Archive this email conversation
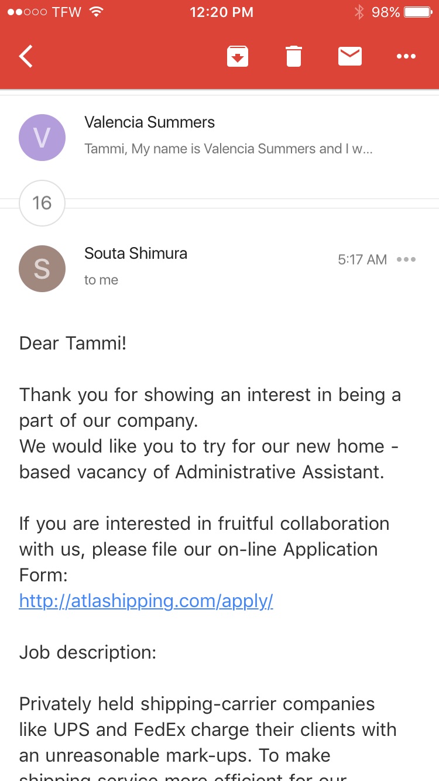439x781 pixels. click(x=238, y=57)
